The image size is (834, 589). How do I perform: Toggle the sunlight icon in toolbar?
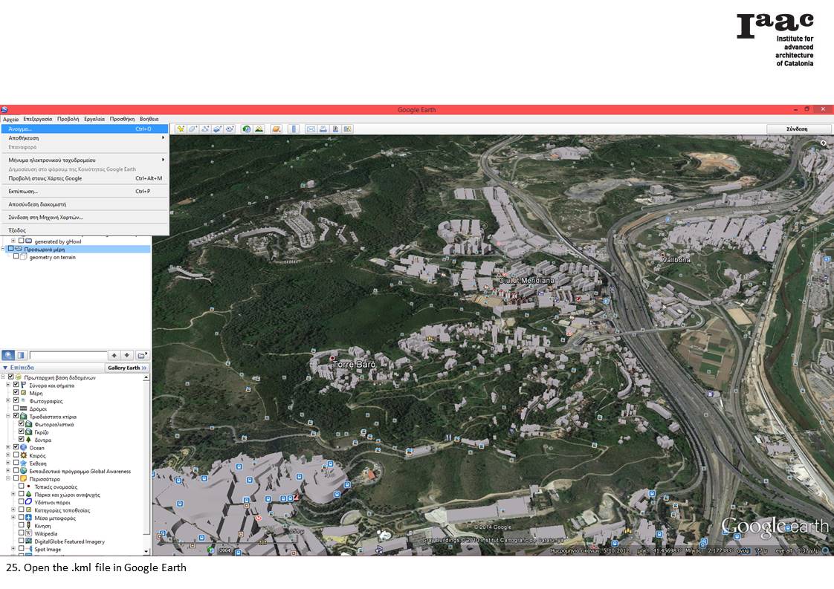(259, 129)
